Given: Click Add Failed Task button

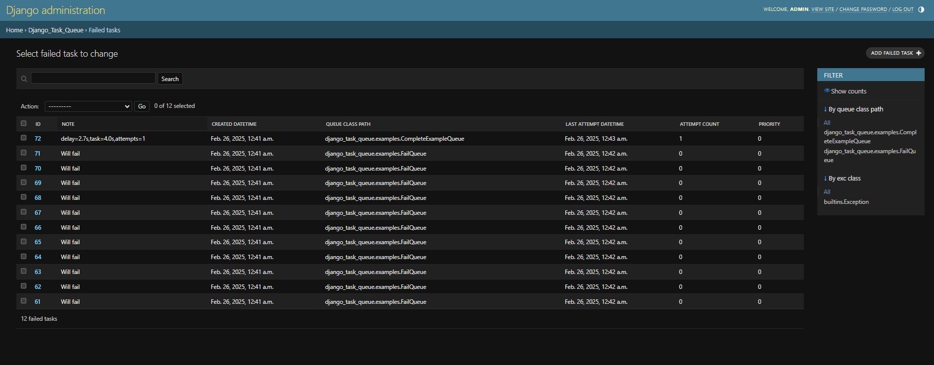Looking at the screenshot, I should pos(895,53).
